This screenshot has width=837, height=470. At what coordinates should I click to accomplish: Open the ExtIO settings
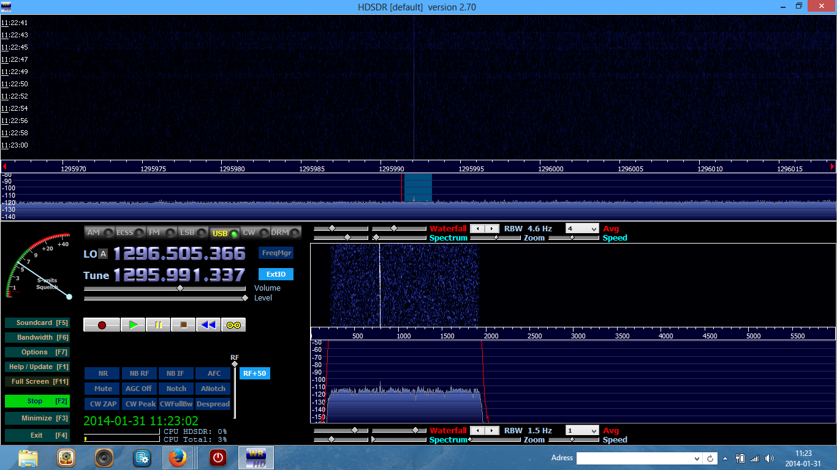276,274
